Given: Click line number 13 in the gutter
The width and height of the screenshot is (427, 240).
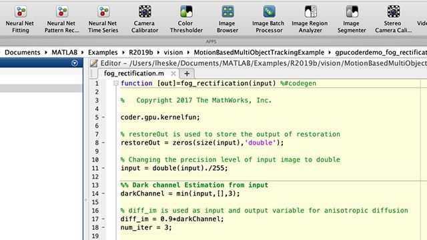Looking at the screenshot, I should (95, 185).
